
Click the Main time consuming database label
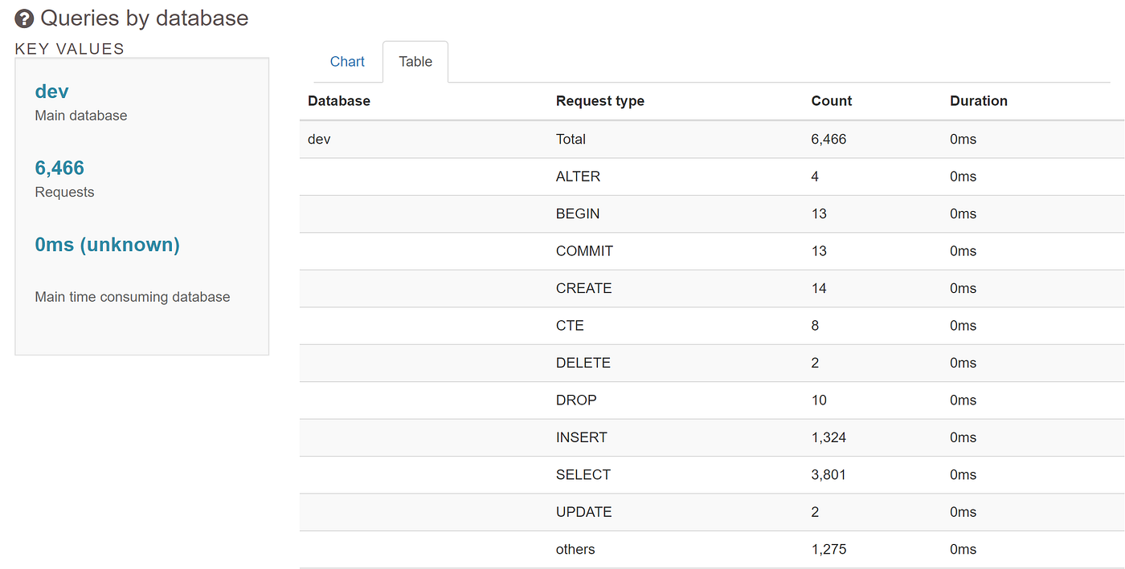(x=133, y=297)
